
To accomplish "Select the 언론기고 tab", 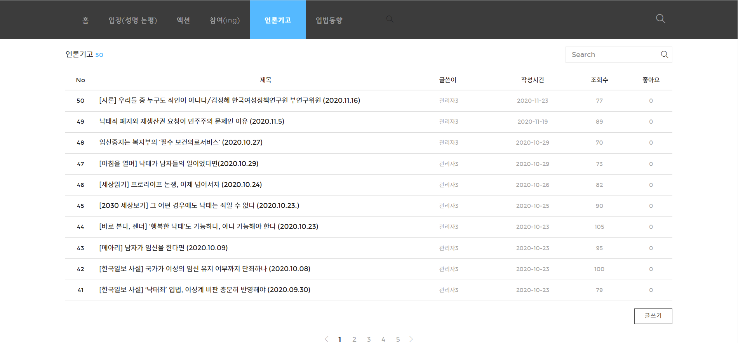I will [x=278, y=20].
